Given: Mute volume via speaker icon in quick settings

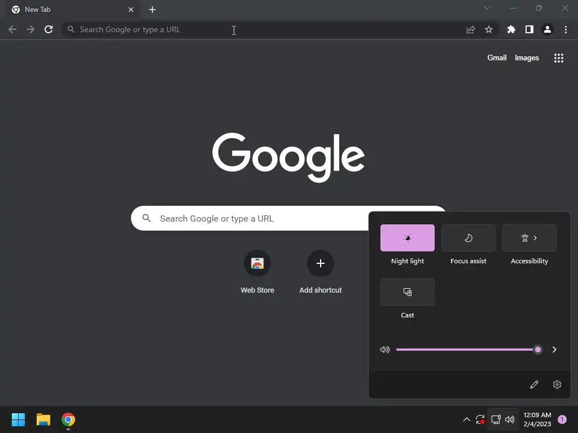Looking at the screenshot, I should click(384, 350).
